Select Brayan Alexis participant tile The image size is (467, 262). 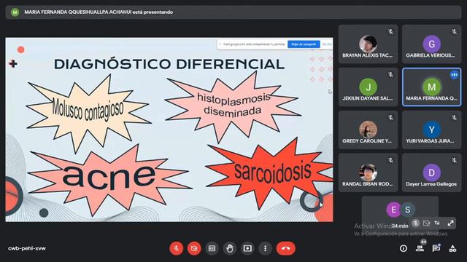(368, 44)
